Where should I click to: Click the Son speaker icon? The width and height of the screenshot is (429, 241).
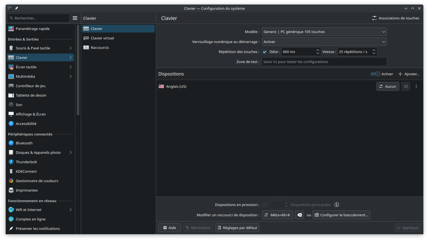tap(11, 105)
